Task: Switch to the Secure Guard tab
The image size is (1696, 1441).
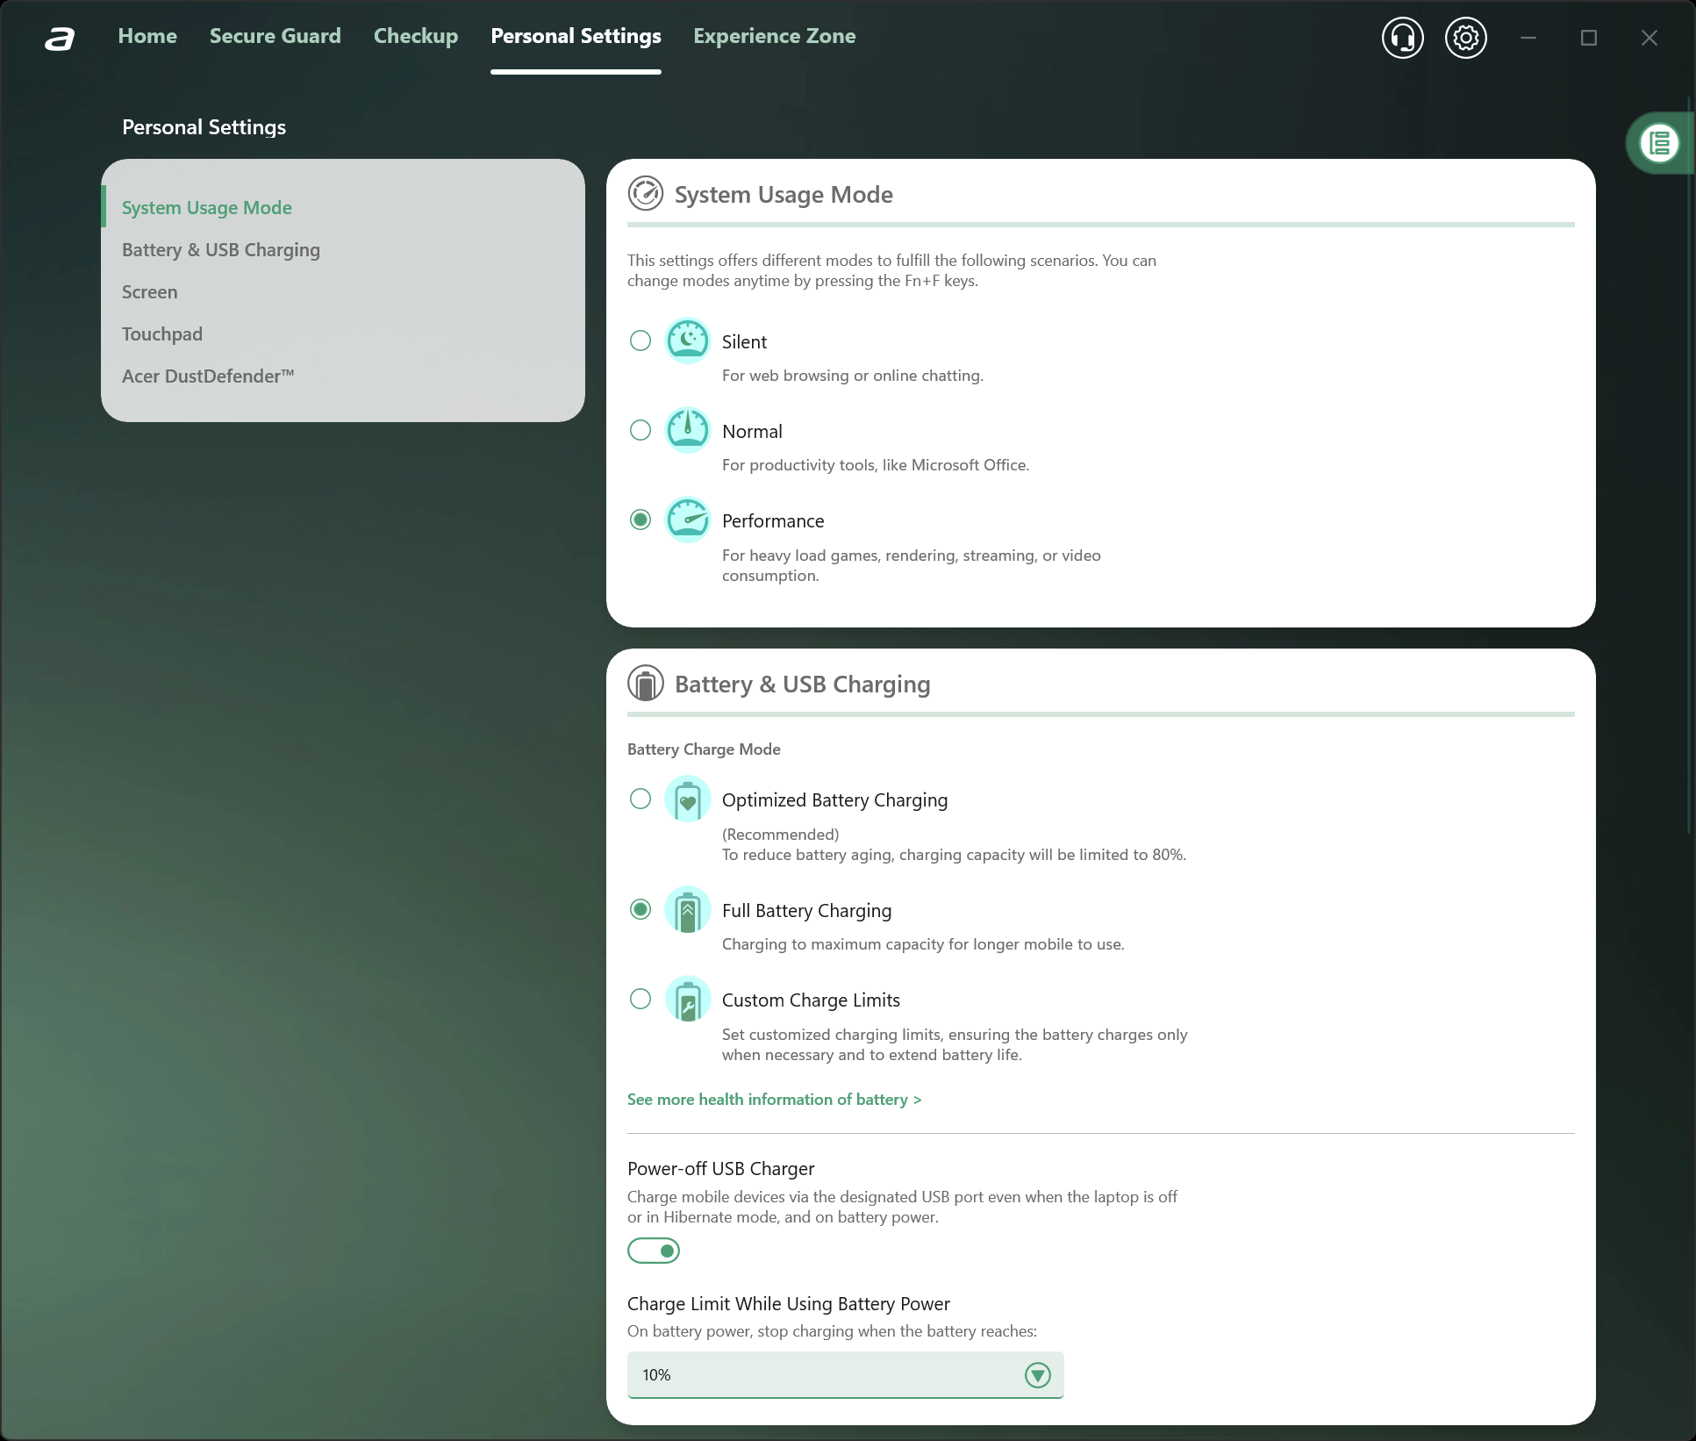Action: (x=275, y=36)
